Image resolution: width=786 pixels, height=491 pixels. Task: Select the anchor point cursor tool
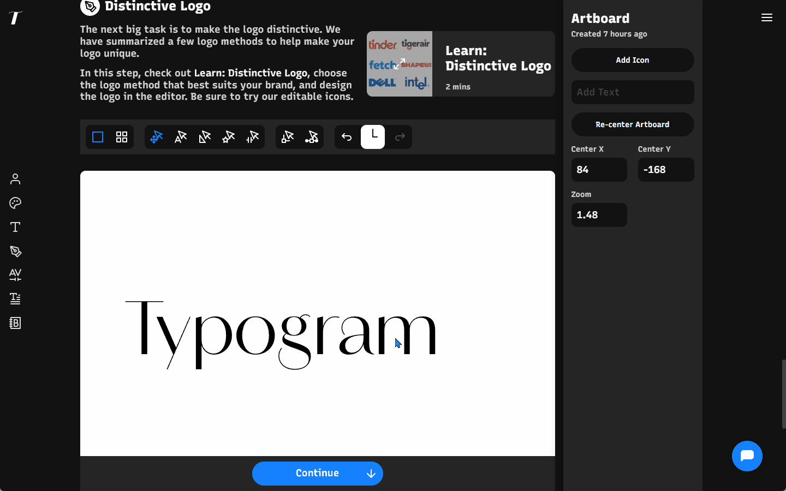click(288, 137)
